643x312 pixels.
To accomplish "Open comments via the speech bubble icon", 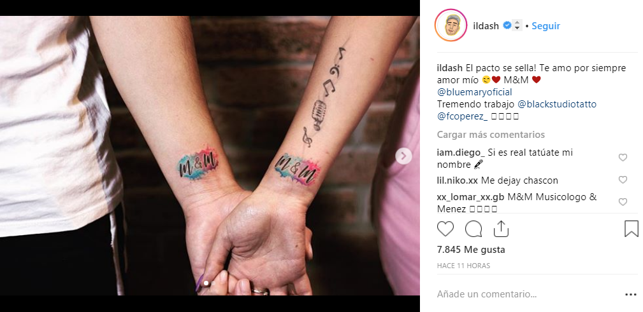I will [x=473, y=229].
